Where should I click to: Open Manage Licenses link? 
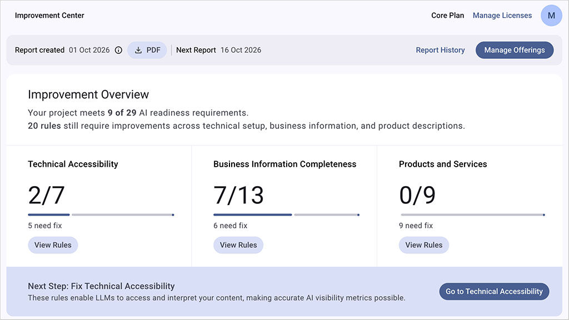click(x=502, y=16)
